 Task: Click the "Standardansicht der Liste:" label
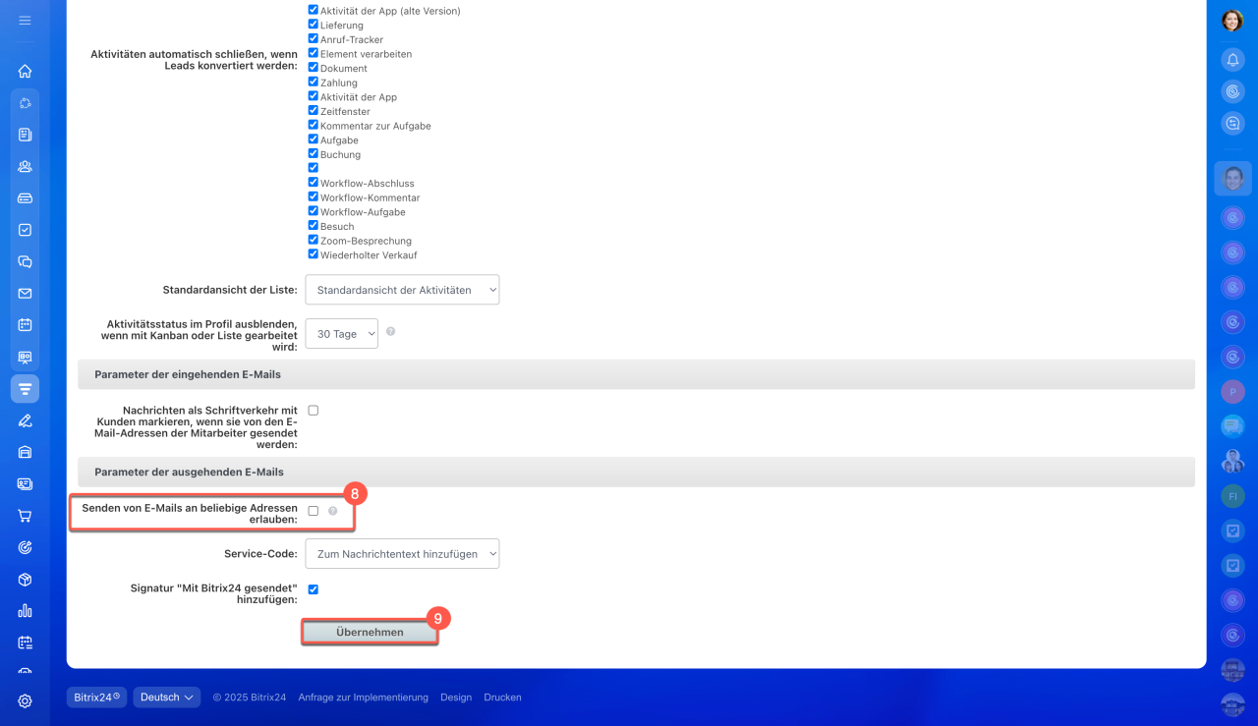(x=230, y=290)
